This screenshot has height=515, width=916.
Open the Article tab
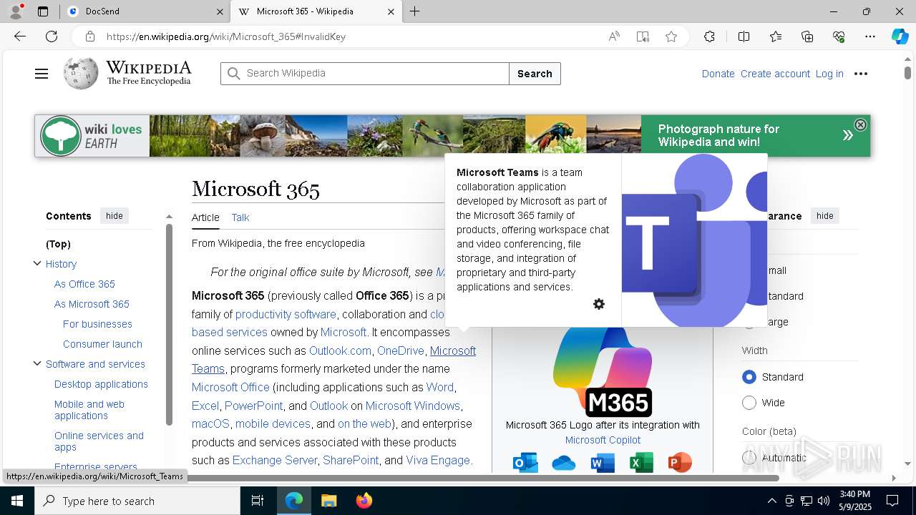(205, 217)
